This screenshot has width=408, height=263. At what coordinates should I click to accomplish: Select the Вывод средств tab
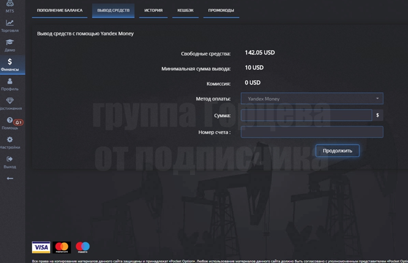(x=113, y=10)
